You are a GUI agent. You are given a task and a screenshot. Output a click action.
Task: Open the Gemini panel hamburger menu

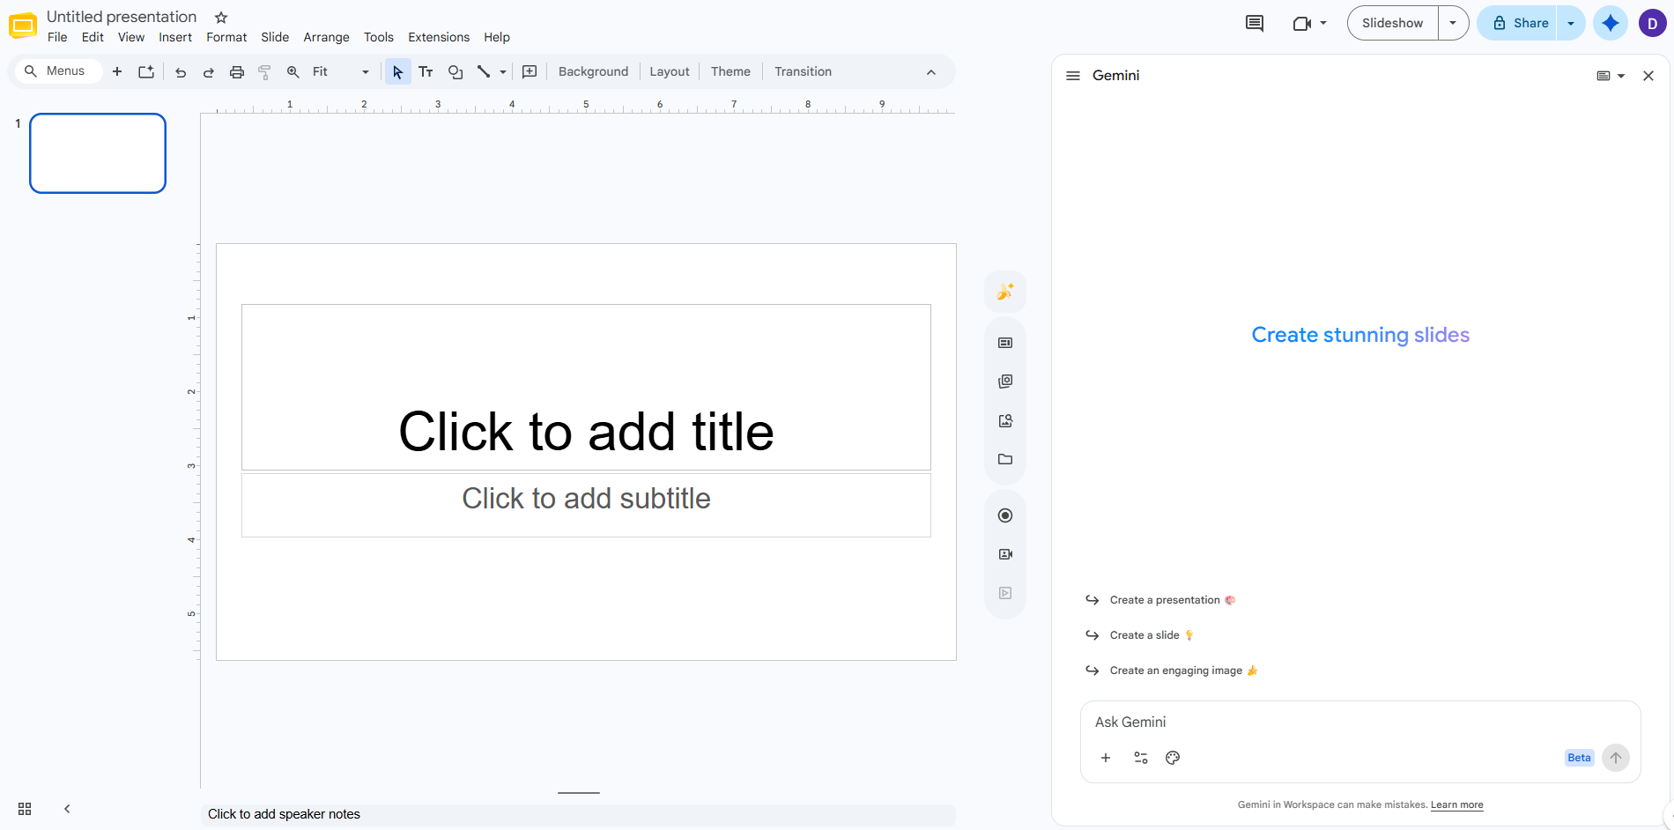pyautogui.click(x=1073, y=76)
